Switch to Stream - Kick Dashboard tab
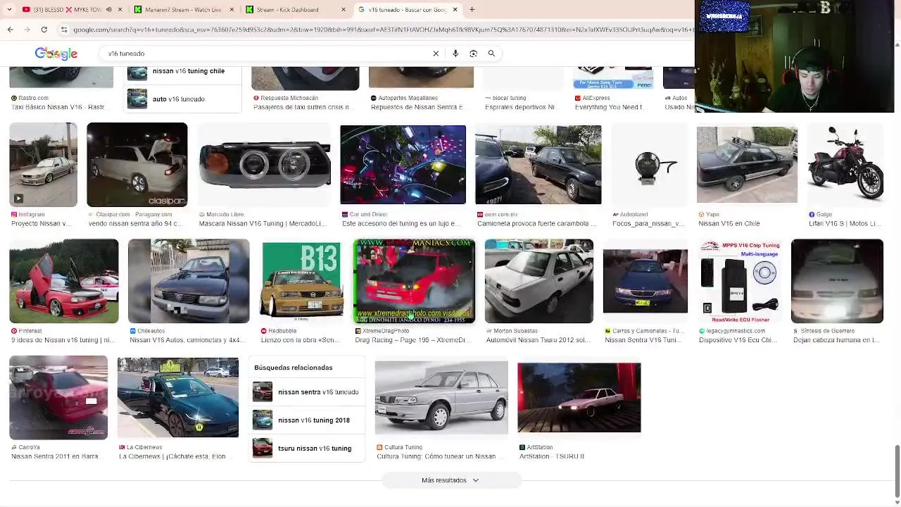901x507 pixels. pos(289,10)
